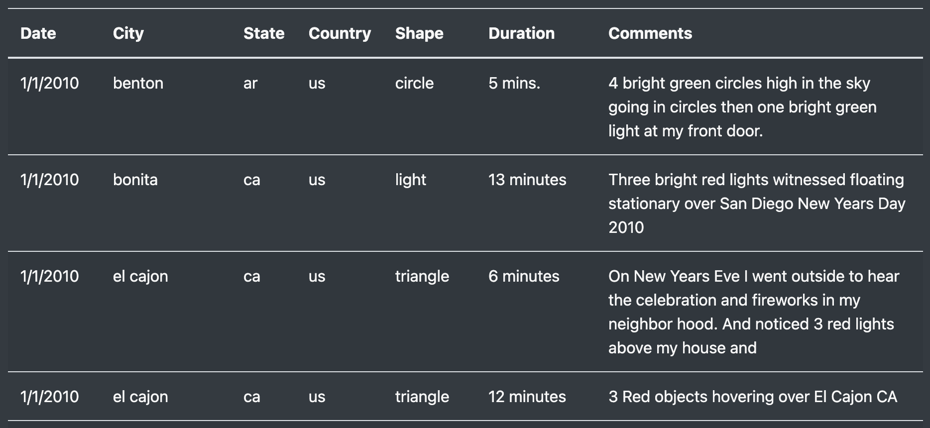Click the comment about 4 bright green circles
Screen dimensions: 930x428
(x=742, y=107)
